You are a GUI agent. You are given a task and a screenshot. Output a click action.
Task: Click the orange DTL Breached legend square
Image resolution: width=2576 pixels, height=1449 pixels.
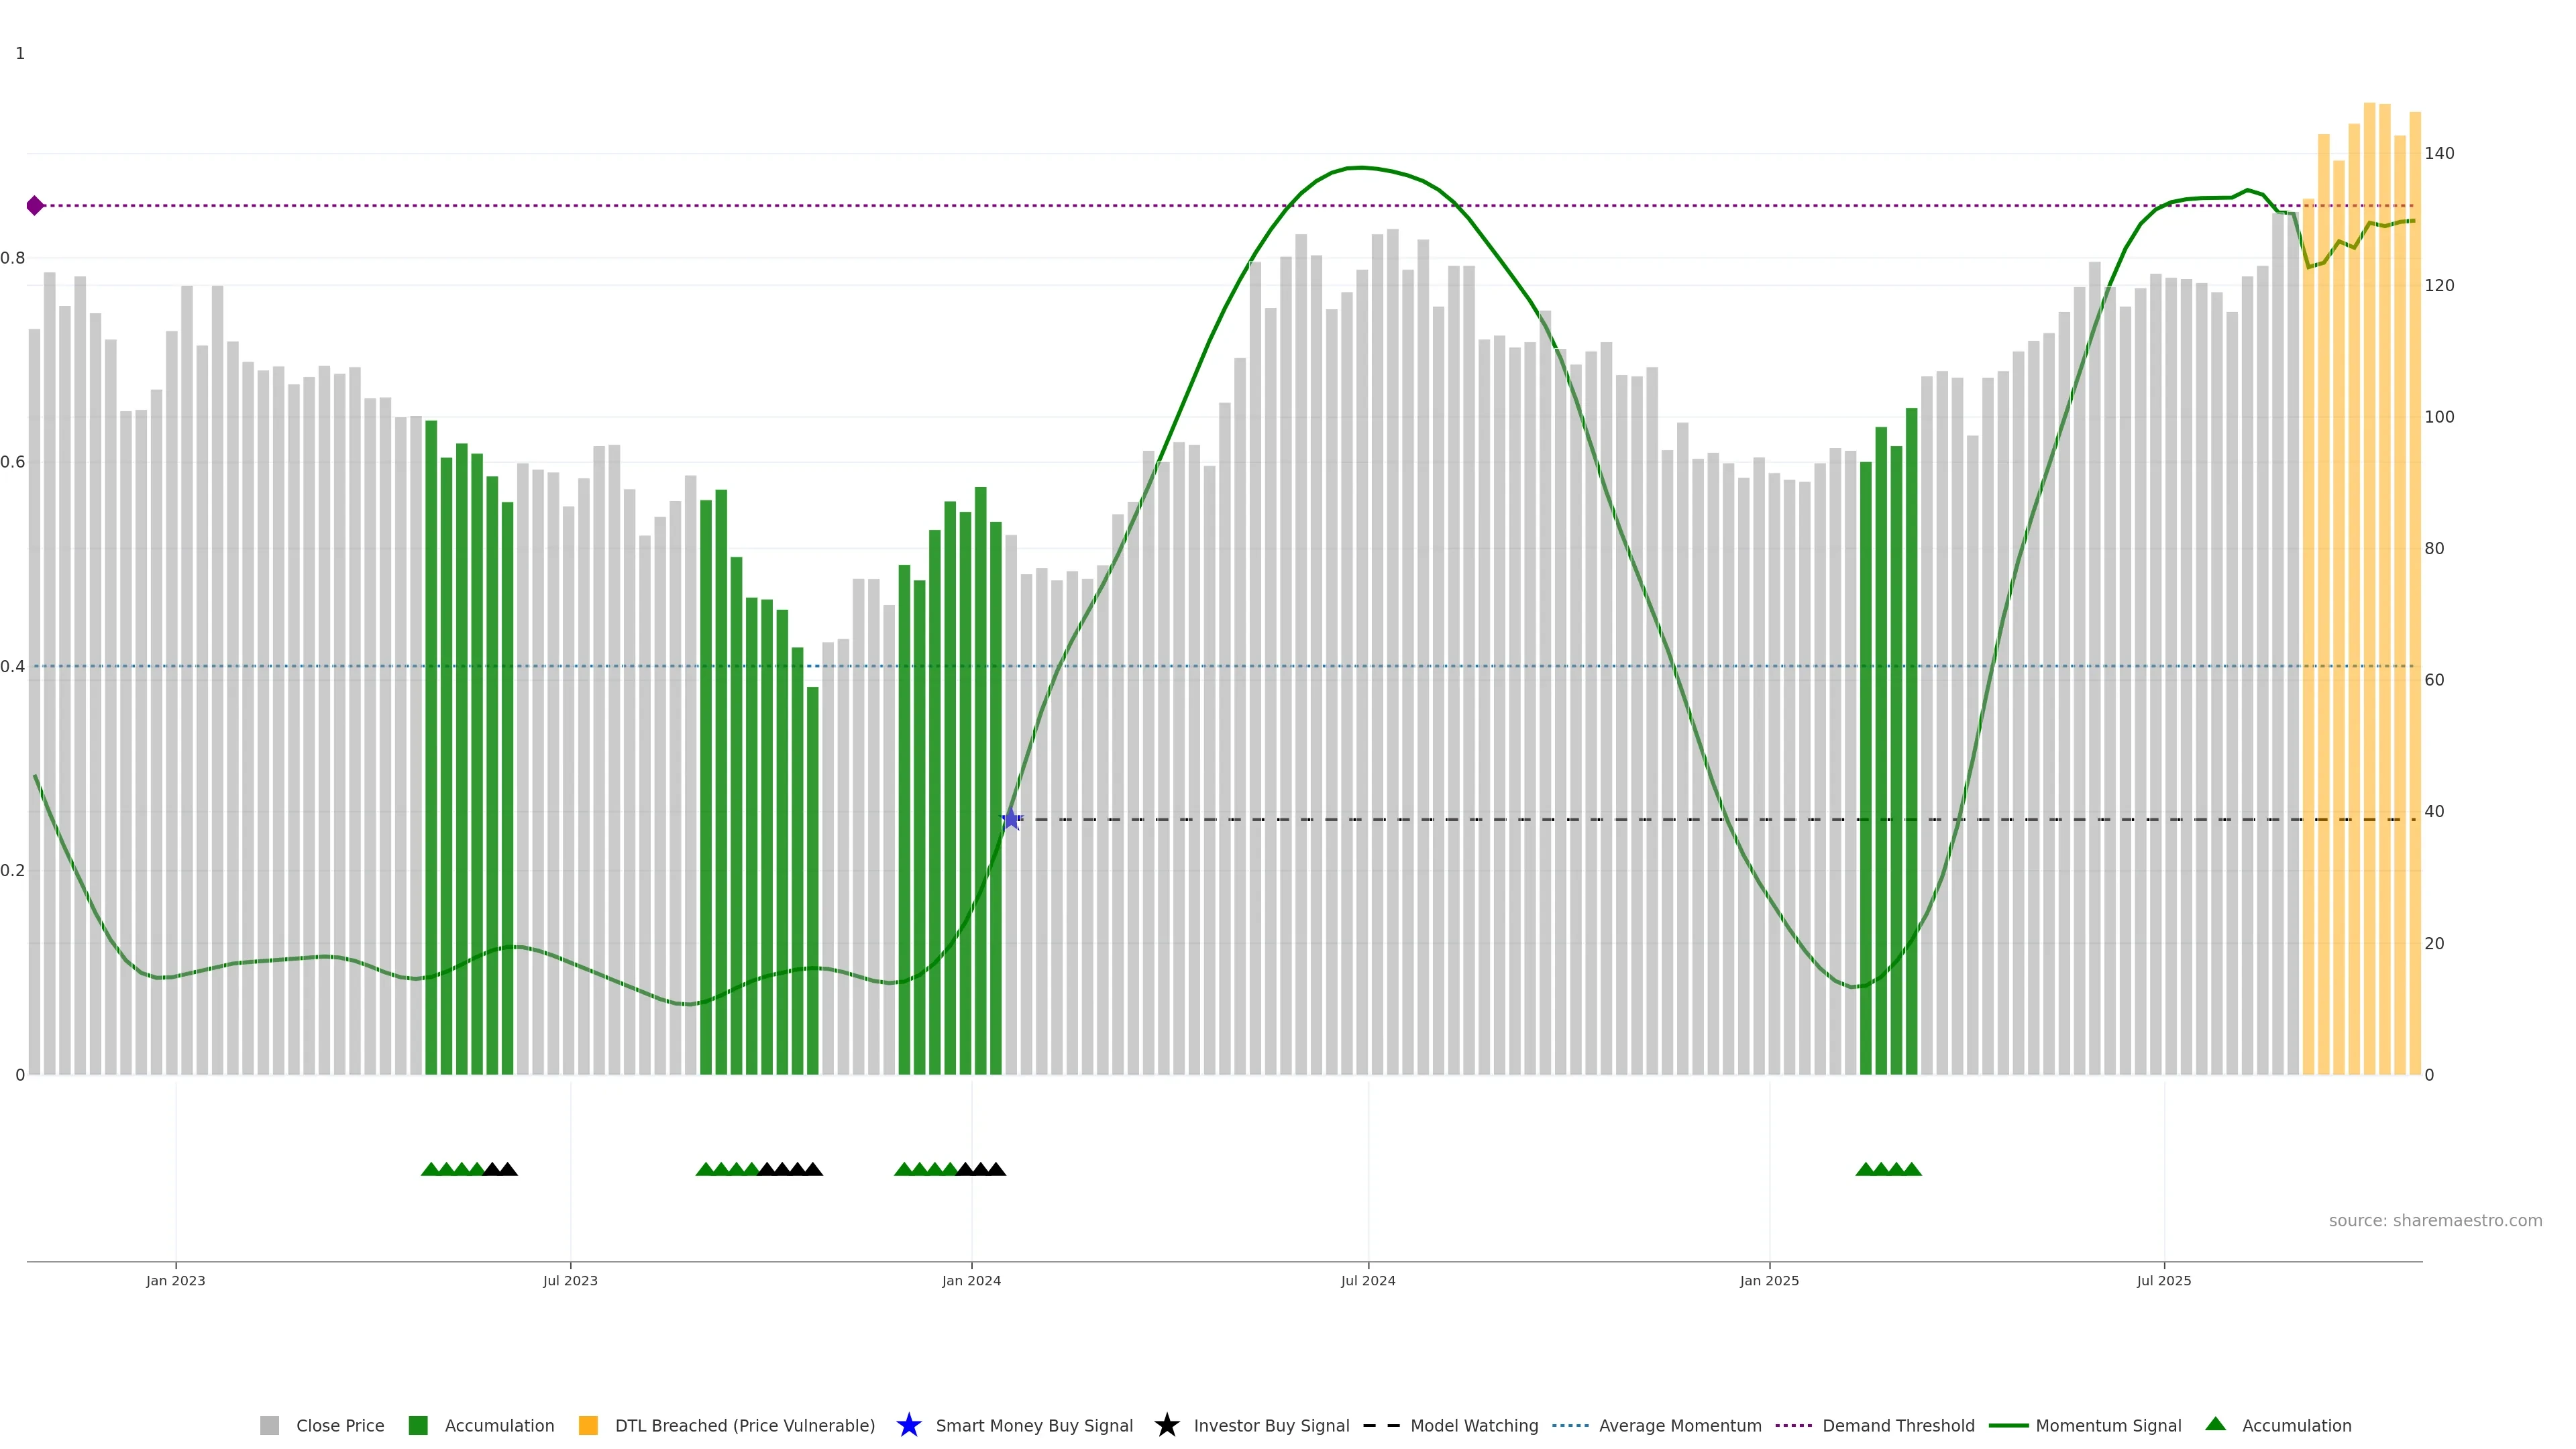coord(588,1425)
